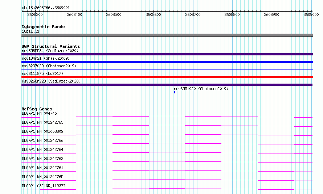Open variant nsv3111875 (Lu2017) label

pos(42,73)
